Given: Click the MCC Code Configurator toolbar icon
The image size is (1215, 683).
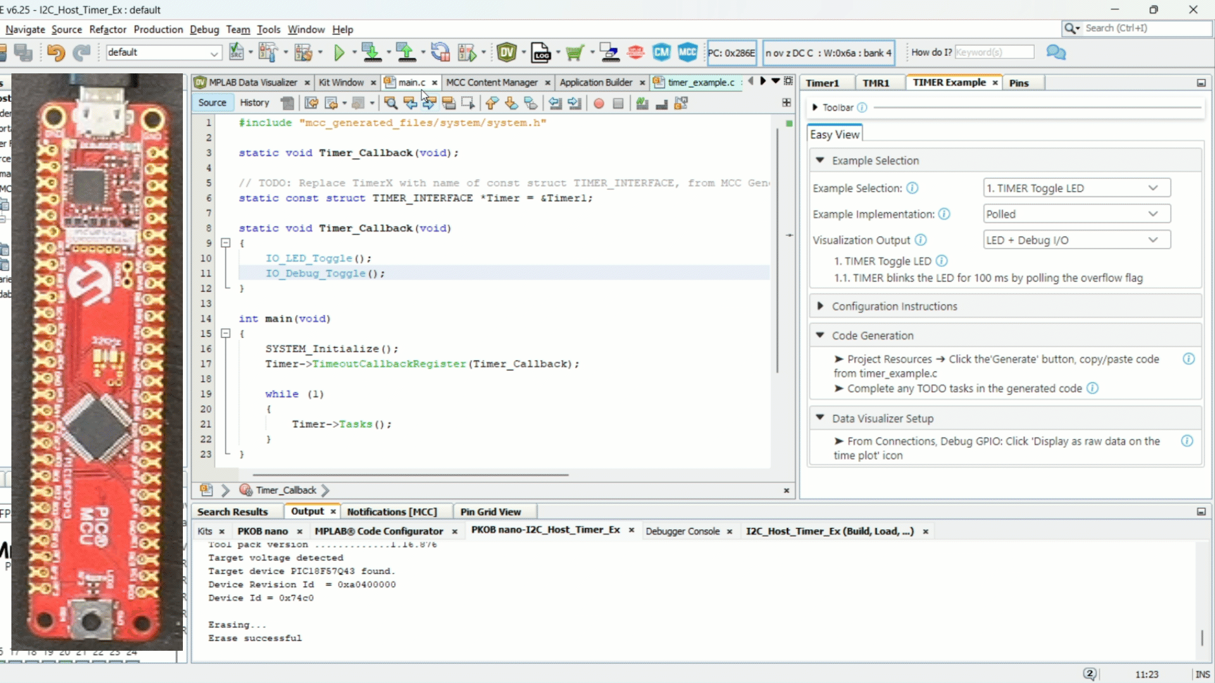Looking at the screenshot, I should click(687, 52).
